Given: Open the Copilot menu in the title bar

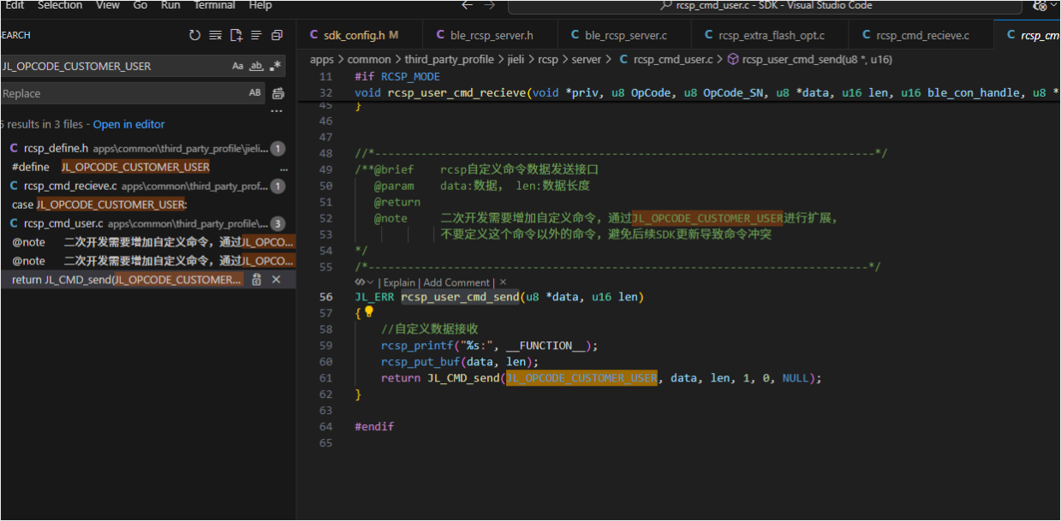Looking at the screenshot, I should coord(1043,6).
